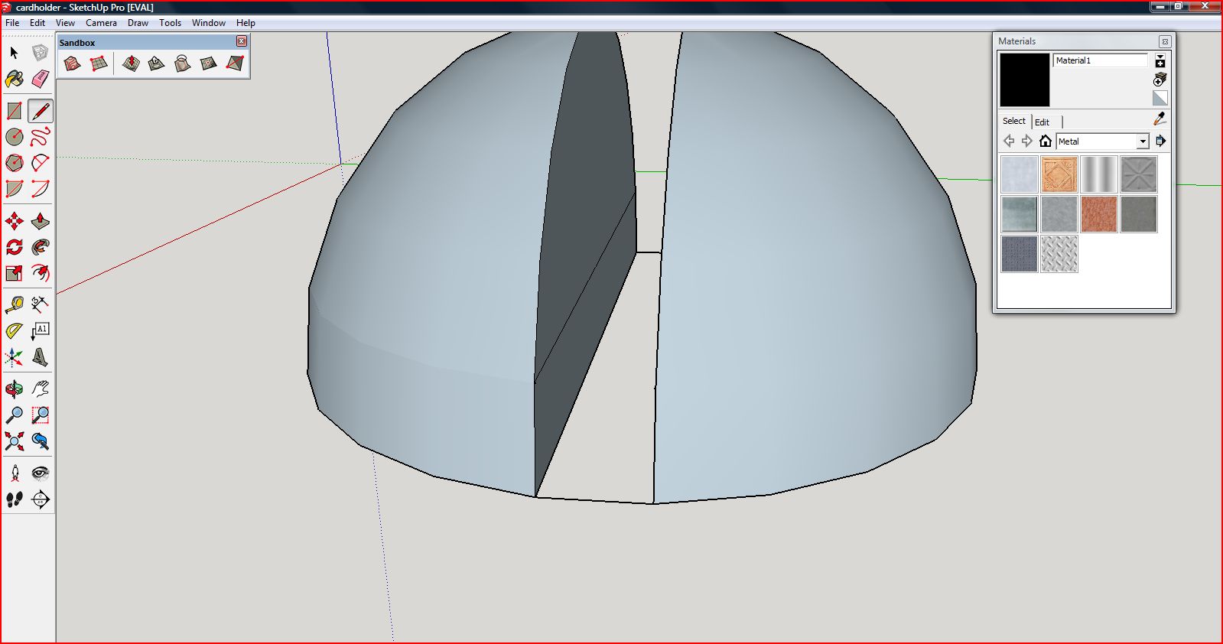Open the Tools menu

pyautogui.click(x=170, y=23)
